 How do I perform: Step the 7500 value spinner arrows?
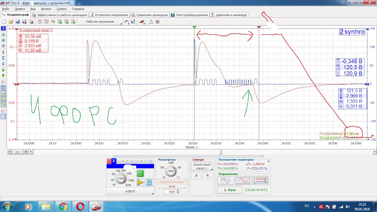tap(178, 192)
